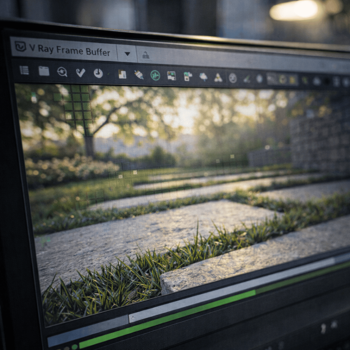Click the V-Ray logo in the title bar

[x=20, y=46]
